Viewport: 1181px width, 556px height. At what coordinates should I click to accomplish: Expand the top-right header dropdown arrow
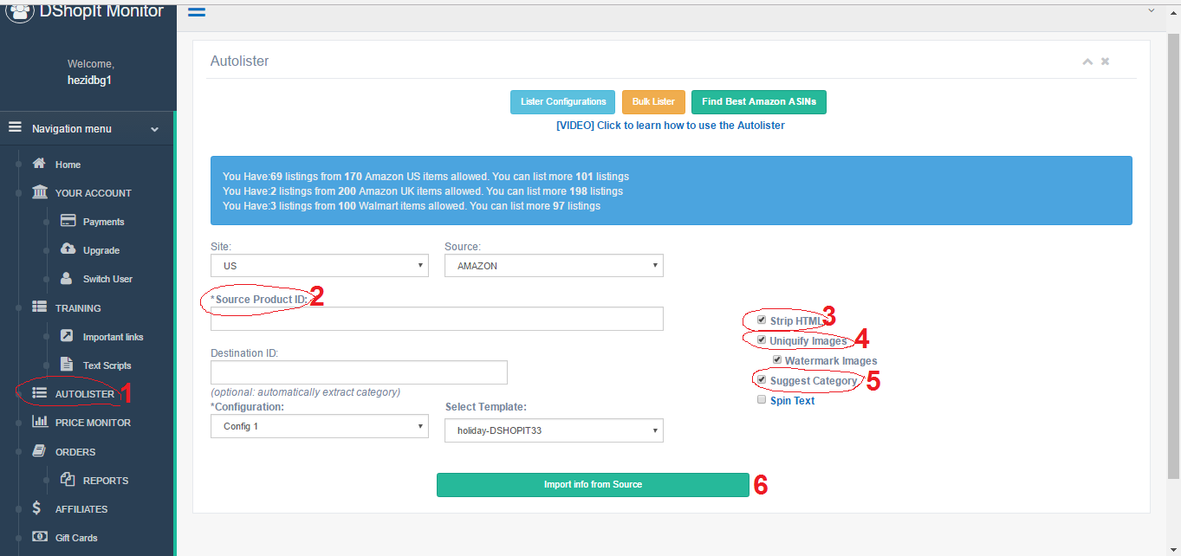tap(1152, 10)
